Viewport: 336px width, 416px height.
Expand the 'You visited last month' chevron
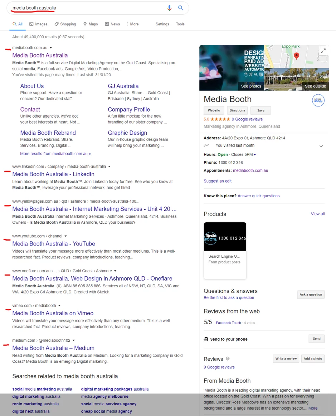(x=321, y=146)
